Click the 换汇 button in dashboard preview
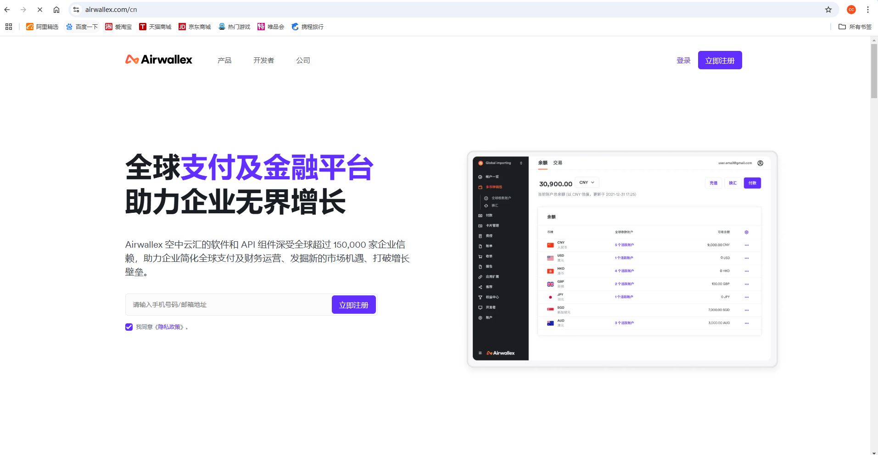878x455 pixels. click(x=733, y=183)
